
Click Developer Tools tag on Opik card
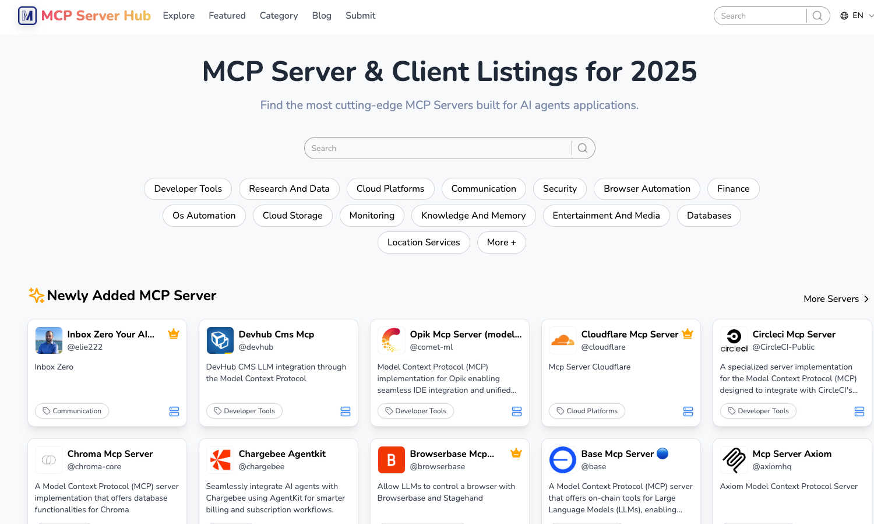[415, 411]
